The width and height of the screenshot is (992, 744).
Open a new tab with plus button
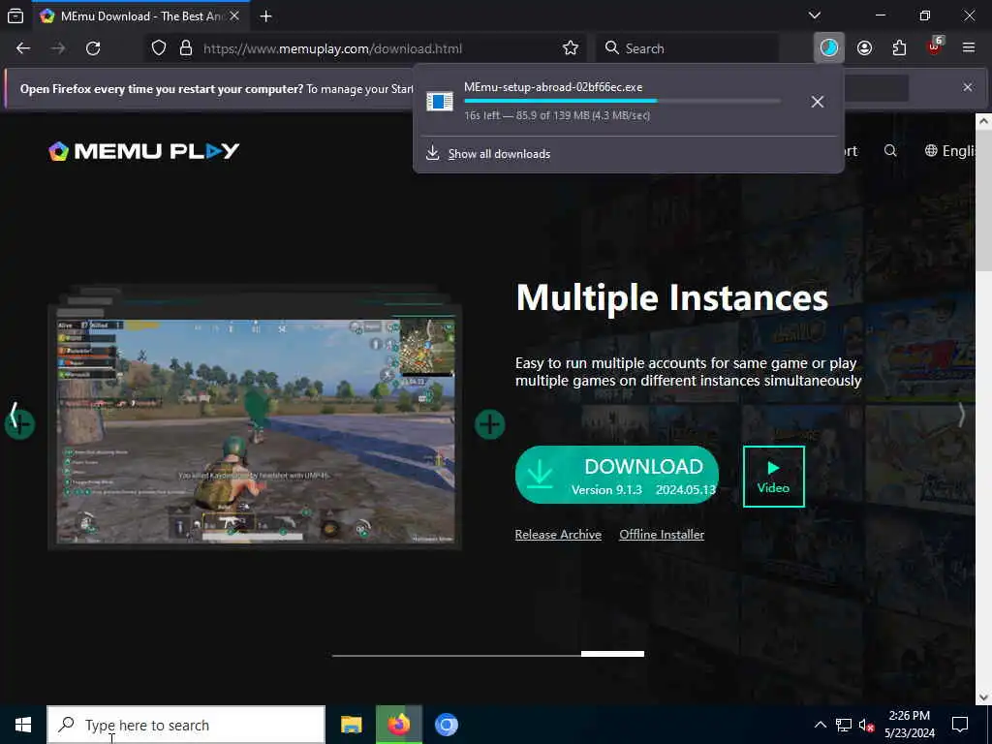pos(265,15)
